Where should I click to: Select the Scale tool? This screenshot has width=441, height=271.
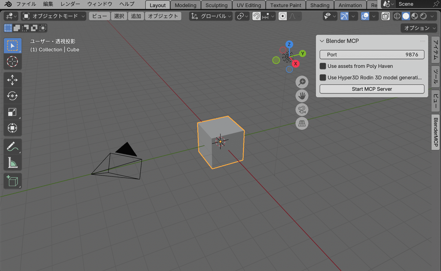[12, 112]
